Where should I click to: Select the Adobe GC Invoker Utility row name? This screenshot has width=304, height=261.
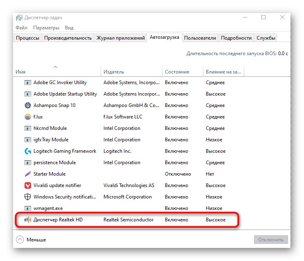(60, 83)
